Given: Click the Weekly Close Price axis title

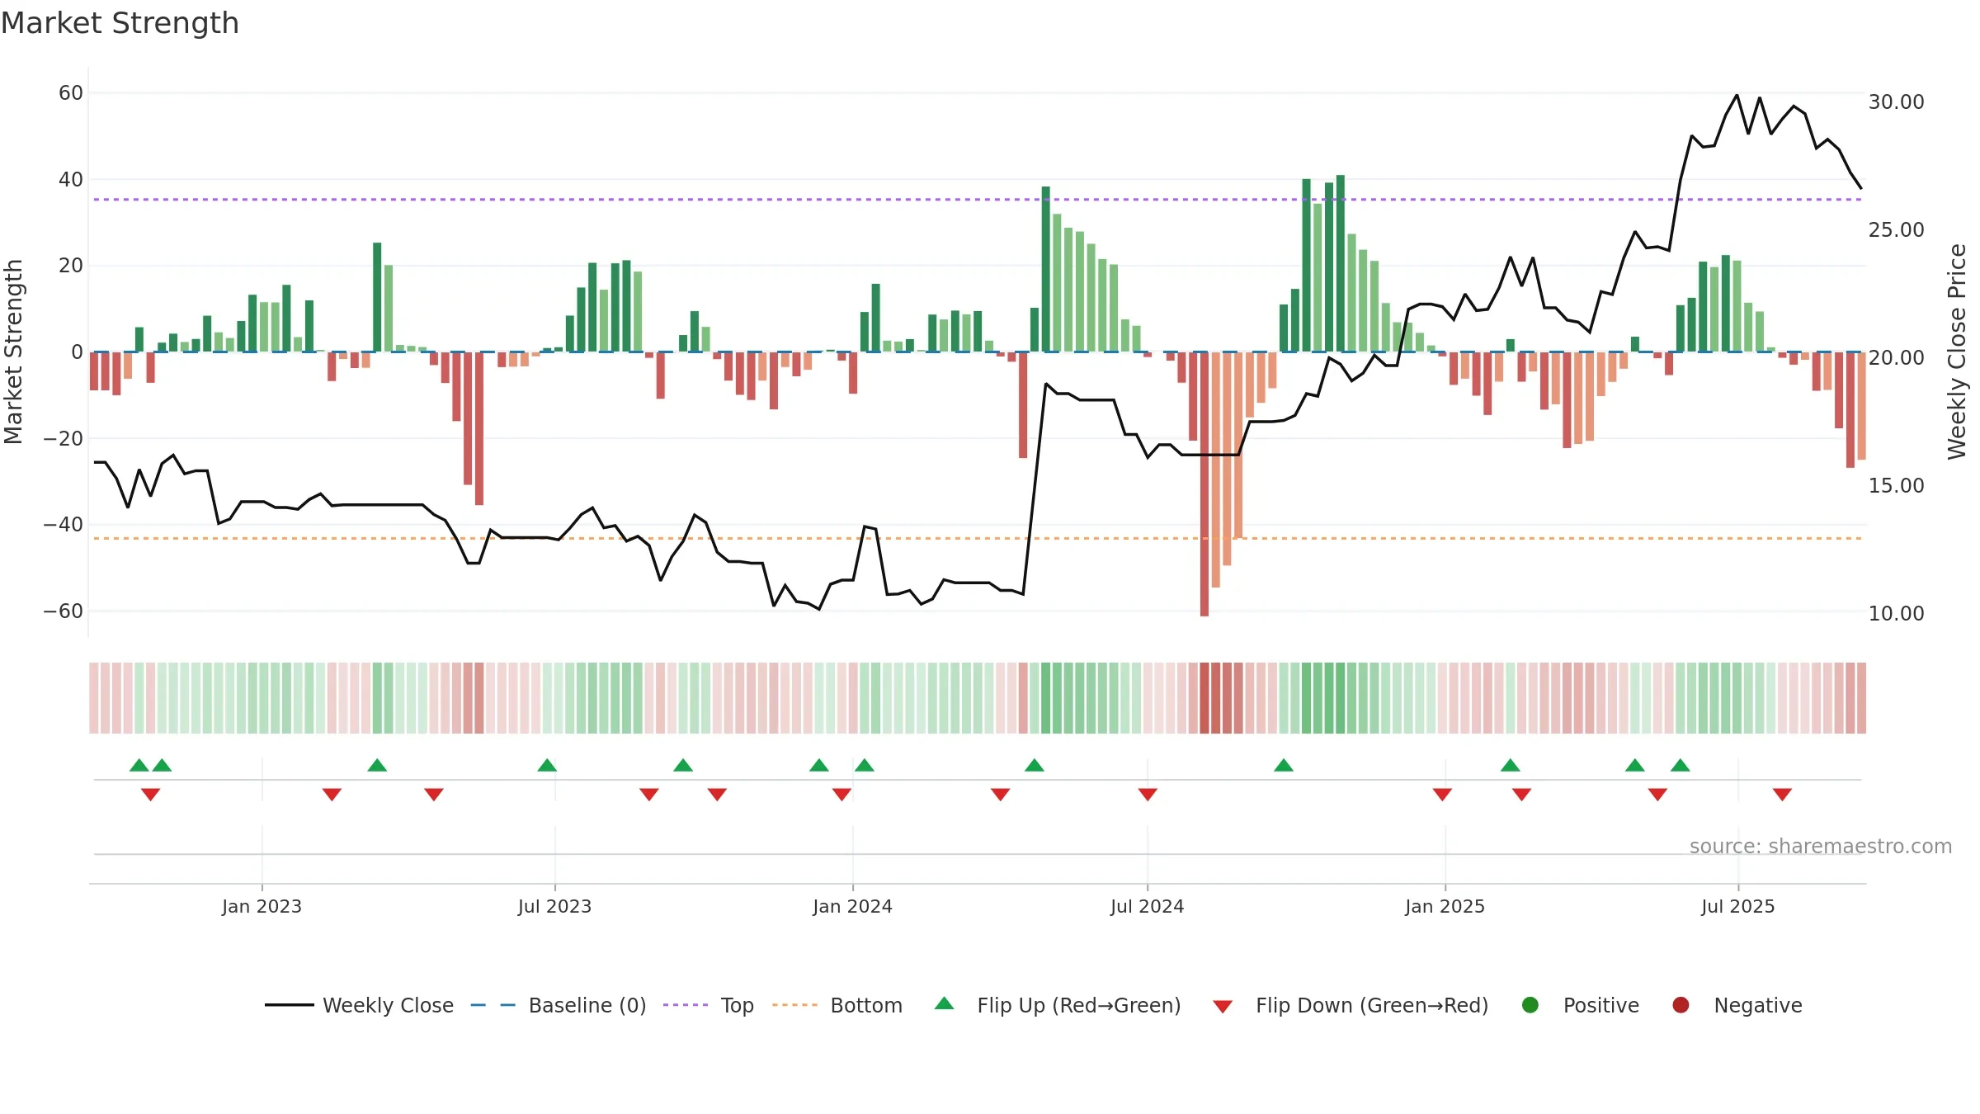Looking at the screenshot, I should click(x=1957, y=352).
